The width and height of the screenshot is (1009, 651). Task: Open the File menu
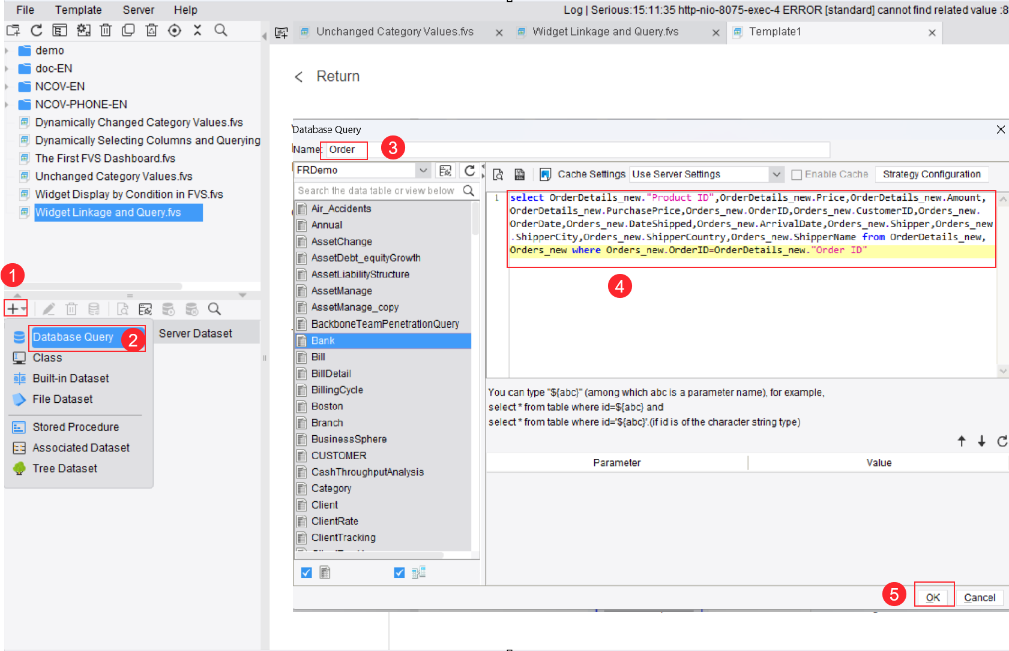click(x=25, y=10)
